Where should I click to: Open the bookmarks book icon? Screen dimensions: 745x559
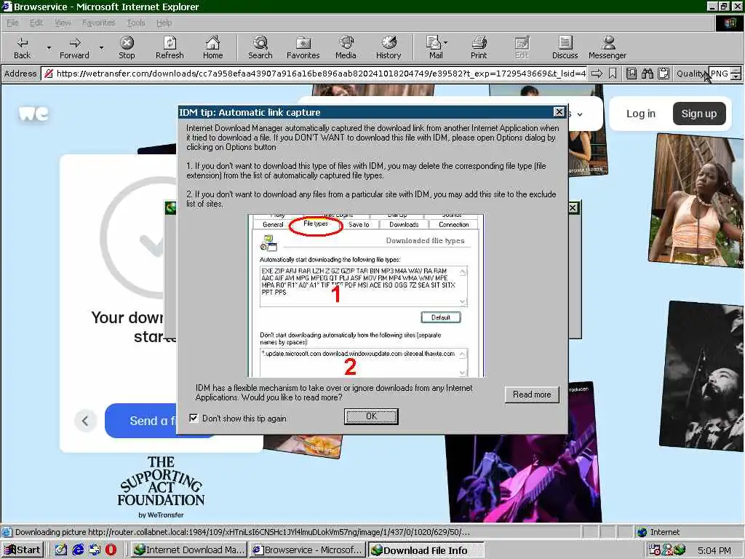[x=631, y=74]
